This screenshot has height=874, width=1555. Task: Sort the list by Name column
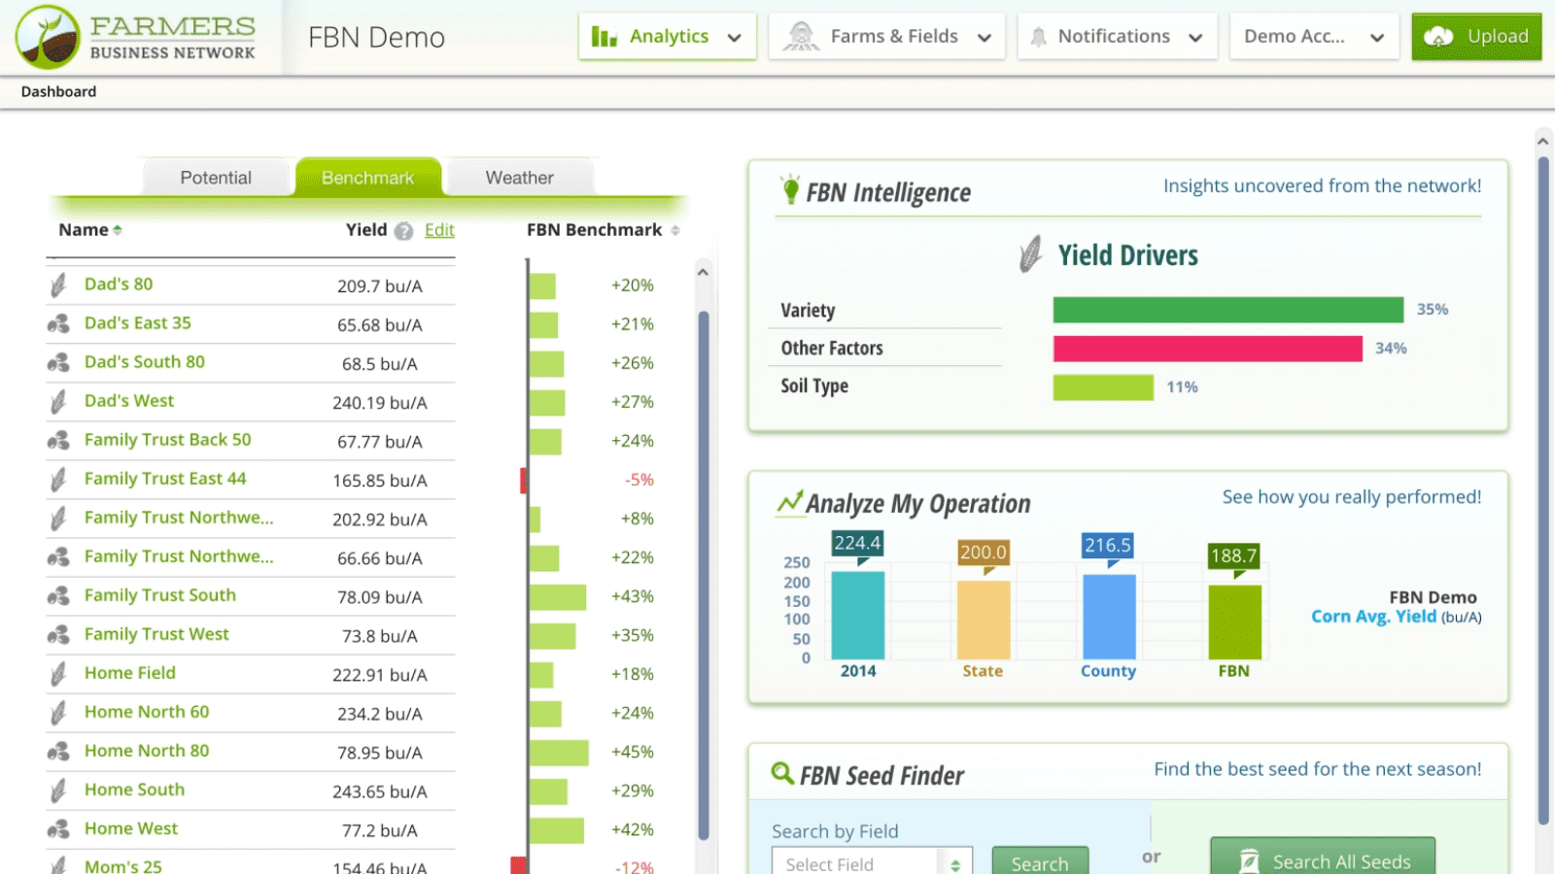(x=89, y=230)
